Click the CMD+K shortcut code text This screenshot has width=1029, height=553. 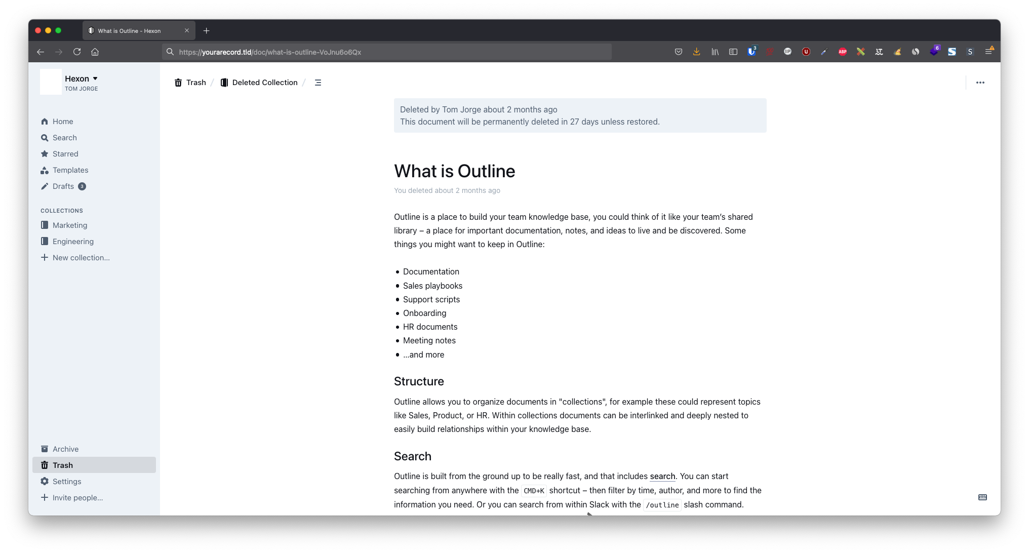(x=534, y=491)
